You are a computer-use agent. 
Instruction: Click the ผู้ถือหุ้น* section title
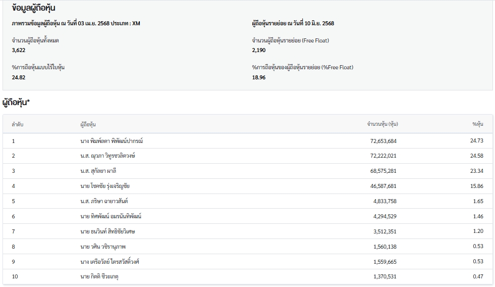[x=17, y=103]
